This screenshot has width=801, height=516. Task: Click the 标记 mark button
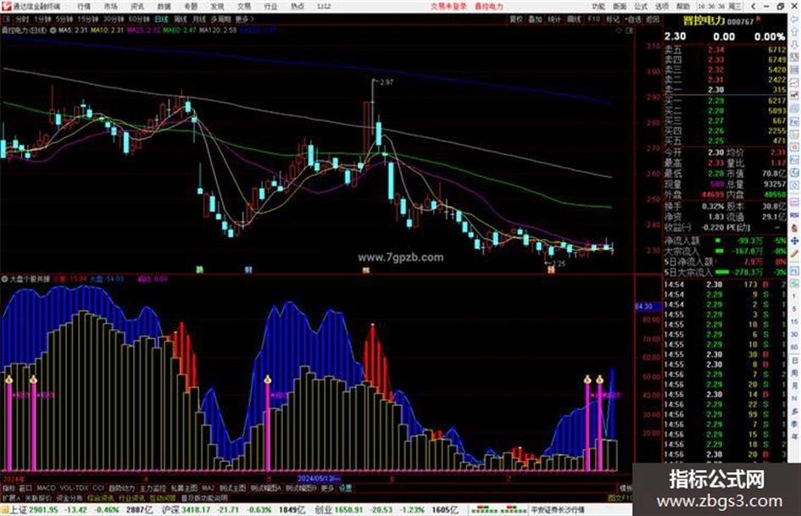(613, 19)
